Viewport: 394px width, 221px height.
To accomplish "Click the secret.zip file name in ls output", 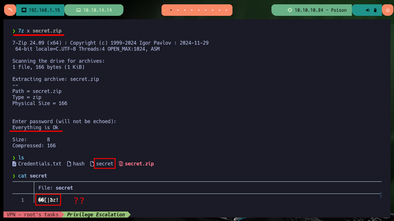I will pos(139,164).
